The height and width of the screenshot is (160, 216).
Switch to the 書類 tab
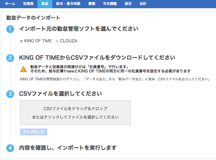(x=92, y=4)
